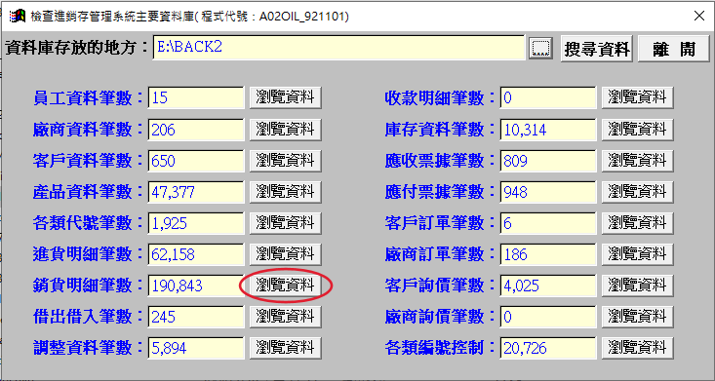Viewport: 715px width, 381px height.
Task: Browse data for 廠商資料筆數
Action: [285, 130]
